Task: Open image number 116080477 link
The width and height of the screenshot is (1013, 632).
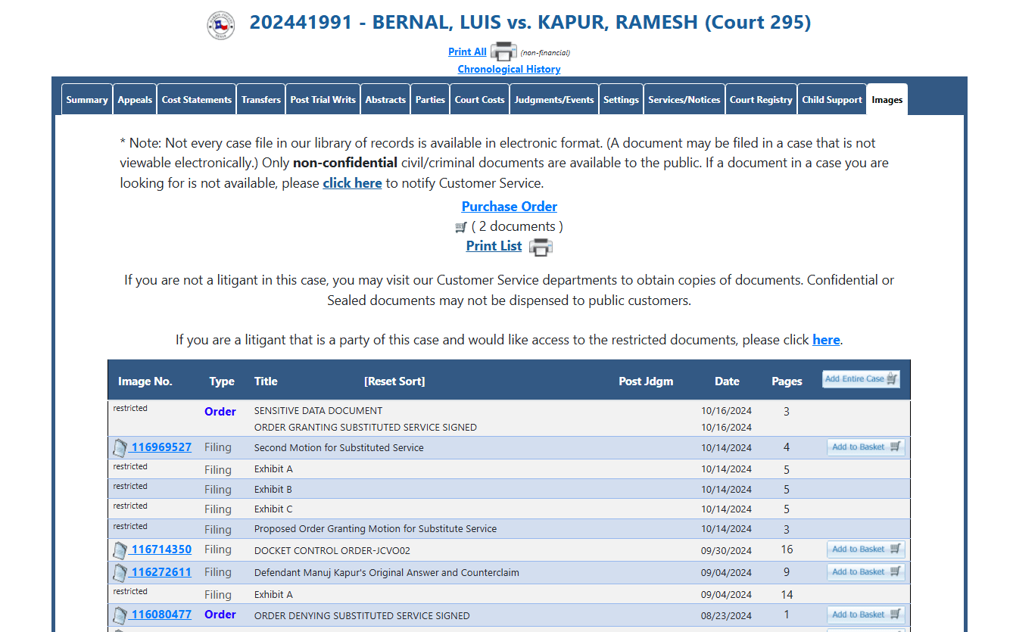Action: click(x=161, y=615)
